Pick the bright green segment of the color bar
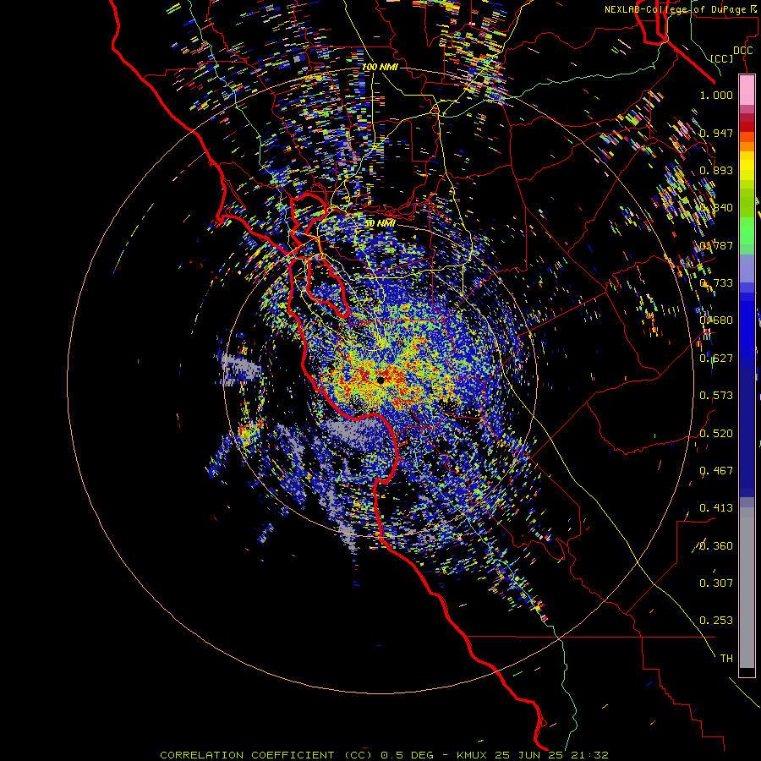This screenshot has height=761, width=761. (747, 231)
